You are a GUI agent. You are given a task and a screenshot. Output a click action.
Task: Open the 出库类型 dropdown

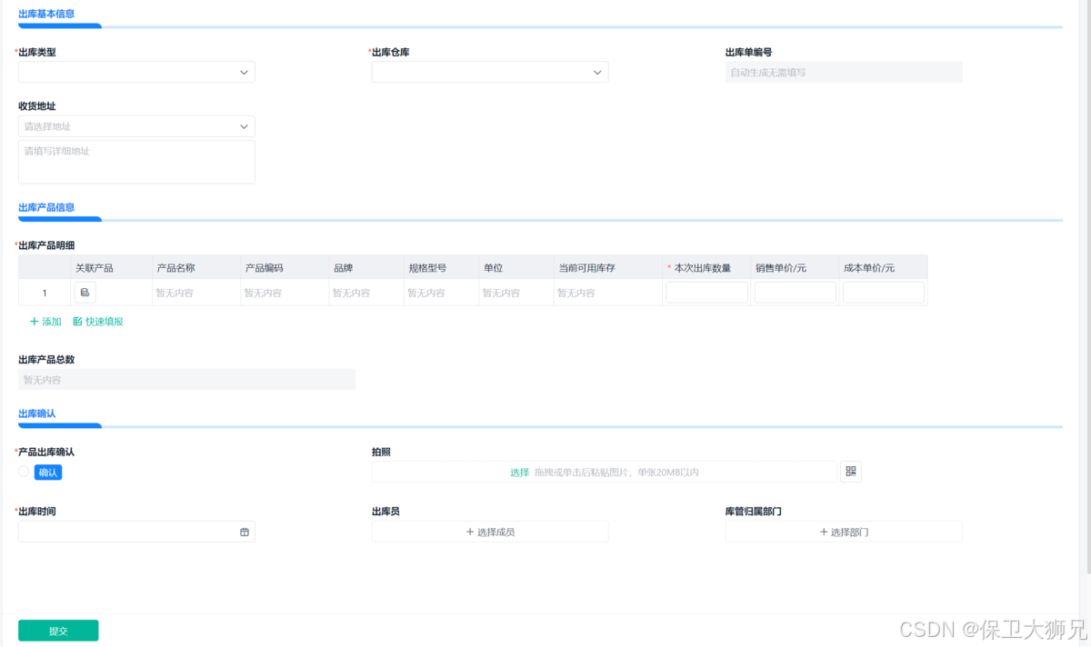[x=136, y=72]
